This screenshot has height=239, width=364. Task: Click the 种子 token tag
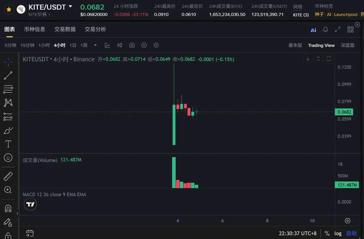(319, 15)
